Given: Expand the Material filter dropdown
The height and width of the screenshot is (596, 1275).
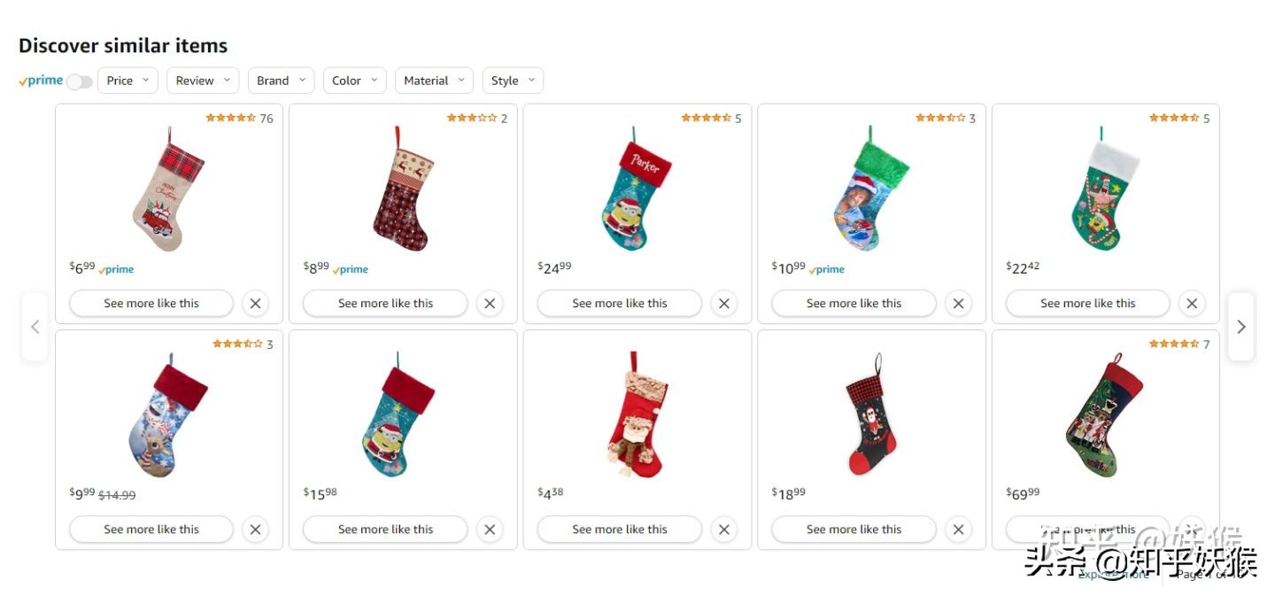Looking at the screenshot, I should click(x=434, y=81).
